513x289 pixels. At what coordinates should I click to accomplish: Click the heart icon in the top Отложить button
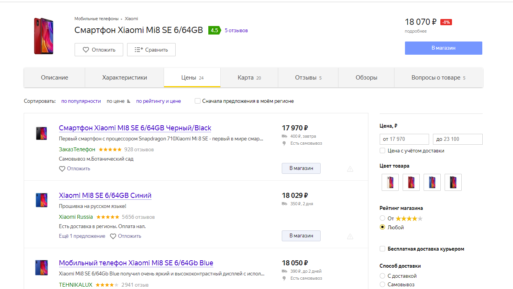click(x=86, y=50)
